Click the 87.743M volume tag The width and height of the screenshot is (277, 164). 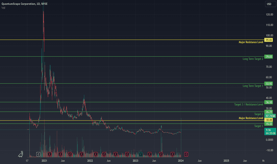(x=270, y=116)
